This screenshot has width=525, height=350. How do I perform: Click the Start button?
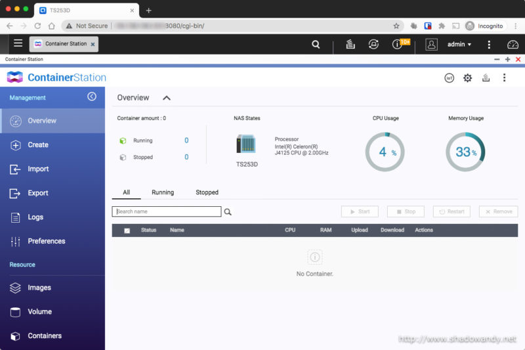coord(360,211)
